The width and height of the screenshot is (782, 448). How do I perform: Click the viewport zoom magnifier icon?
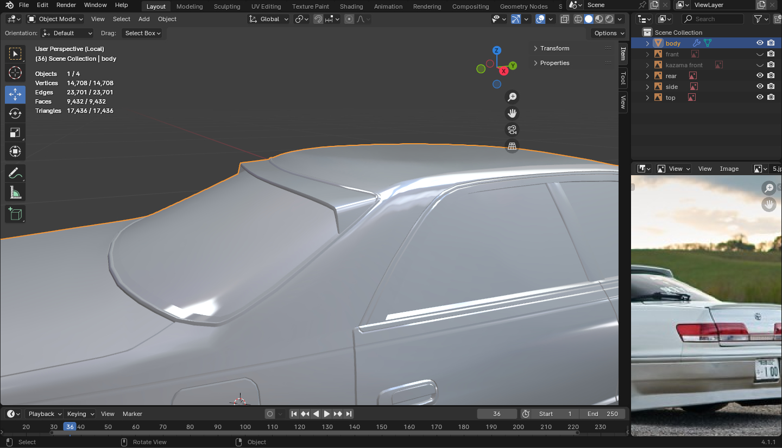tap(512, 97)
